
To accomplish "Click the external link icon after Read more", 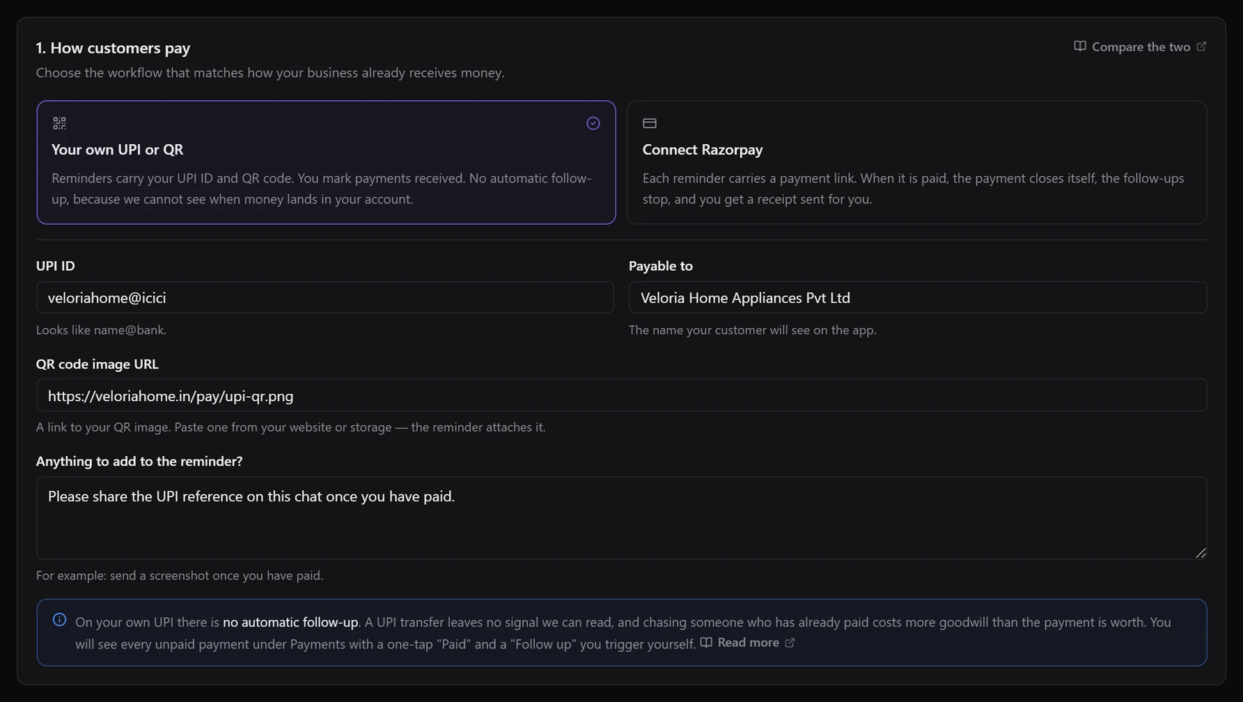I will [790, 643].
